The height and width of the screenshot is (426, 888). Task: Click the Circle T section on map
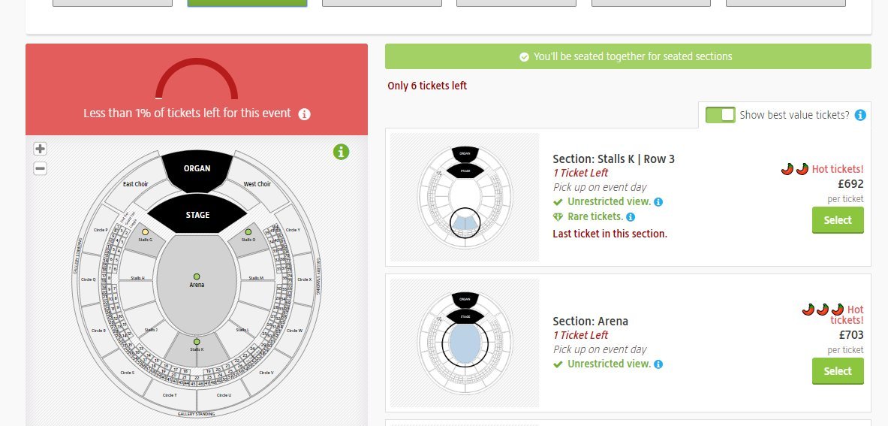point(170,394)
